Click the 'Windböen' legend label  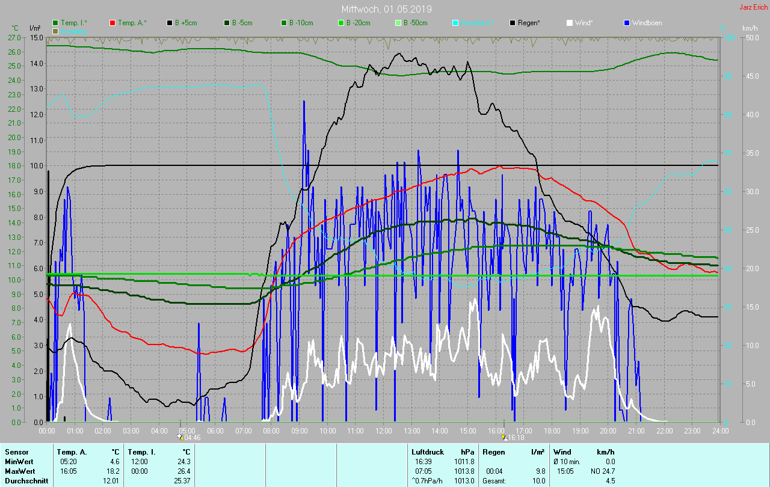pyautogui.click(x=647, y=23)
